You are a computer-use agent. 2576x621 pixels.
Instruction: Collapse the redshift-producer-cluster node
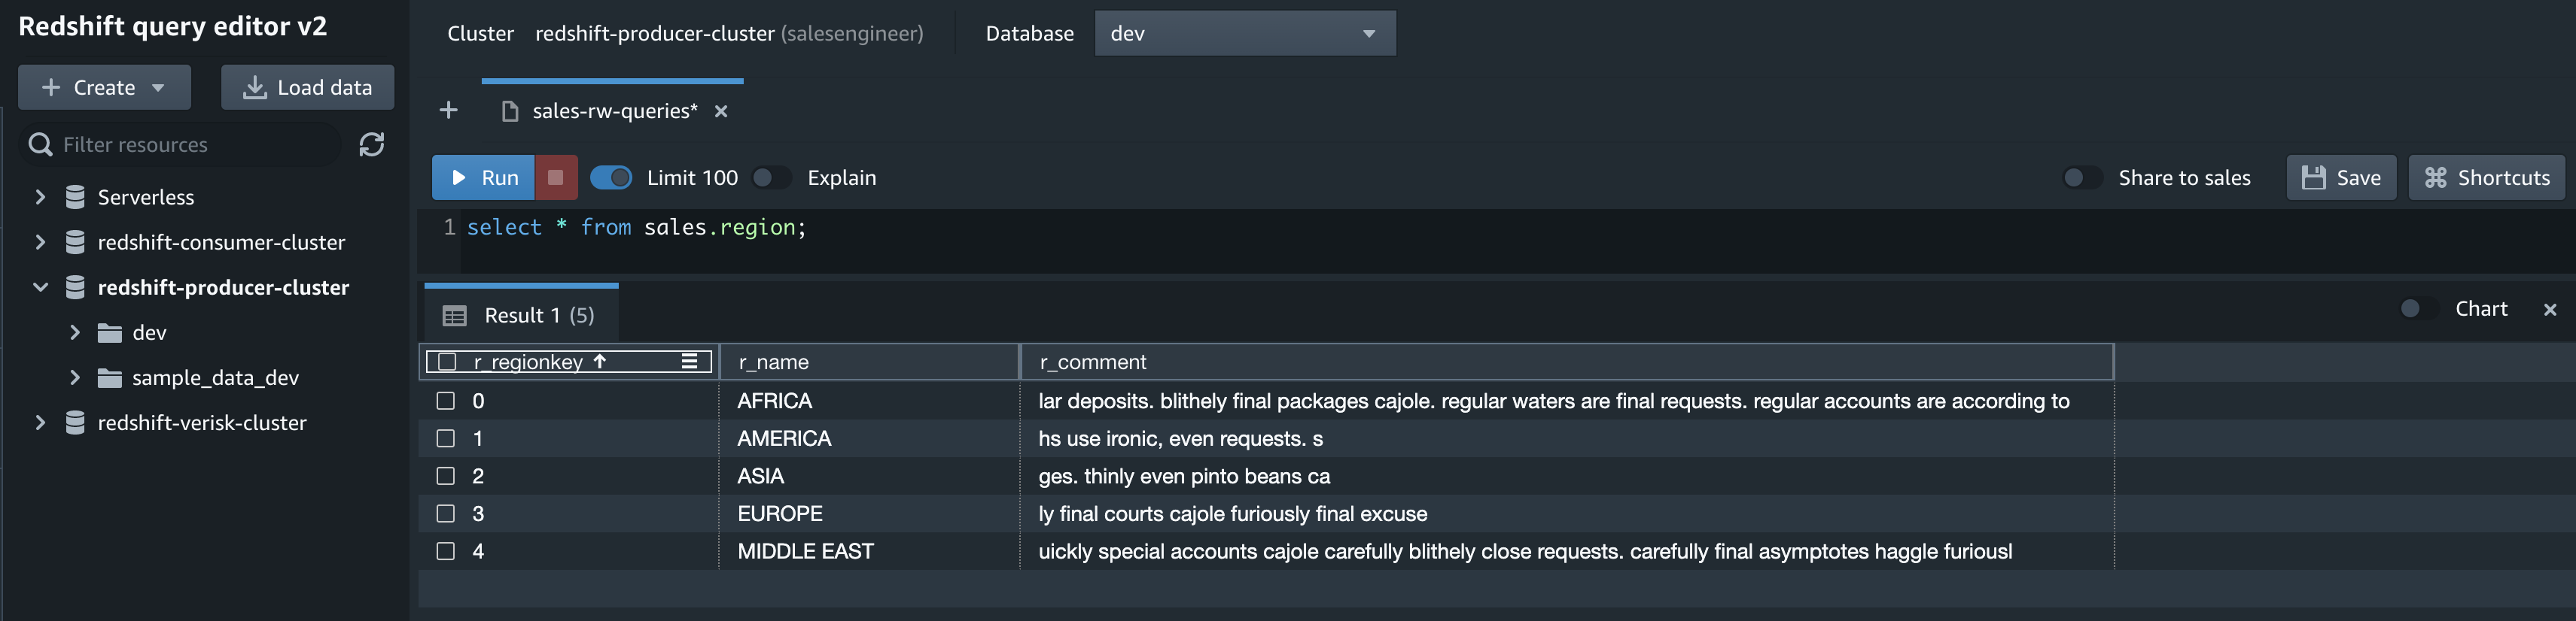click(40, 287)
